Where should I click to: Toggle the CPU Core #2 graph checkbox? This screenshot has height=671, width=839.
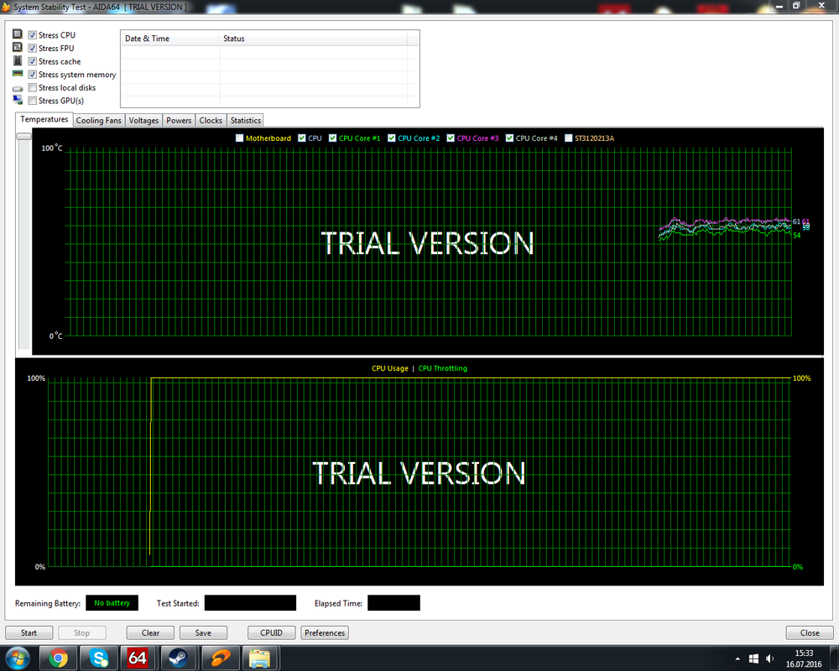pyautogui.click(x=392, y=138)
